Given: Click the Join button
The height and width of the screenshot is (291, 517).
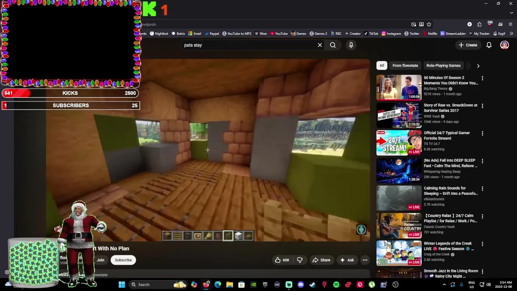Looking at the screenshot, I should click(x=101, y=260).
